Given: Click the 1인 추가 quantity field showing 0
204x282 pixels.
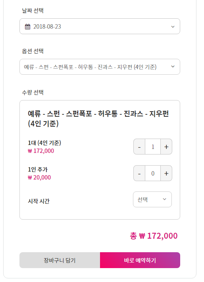Looking at the screenshot, I should click(153, 173).
